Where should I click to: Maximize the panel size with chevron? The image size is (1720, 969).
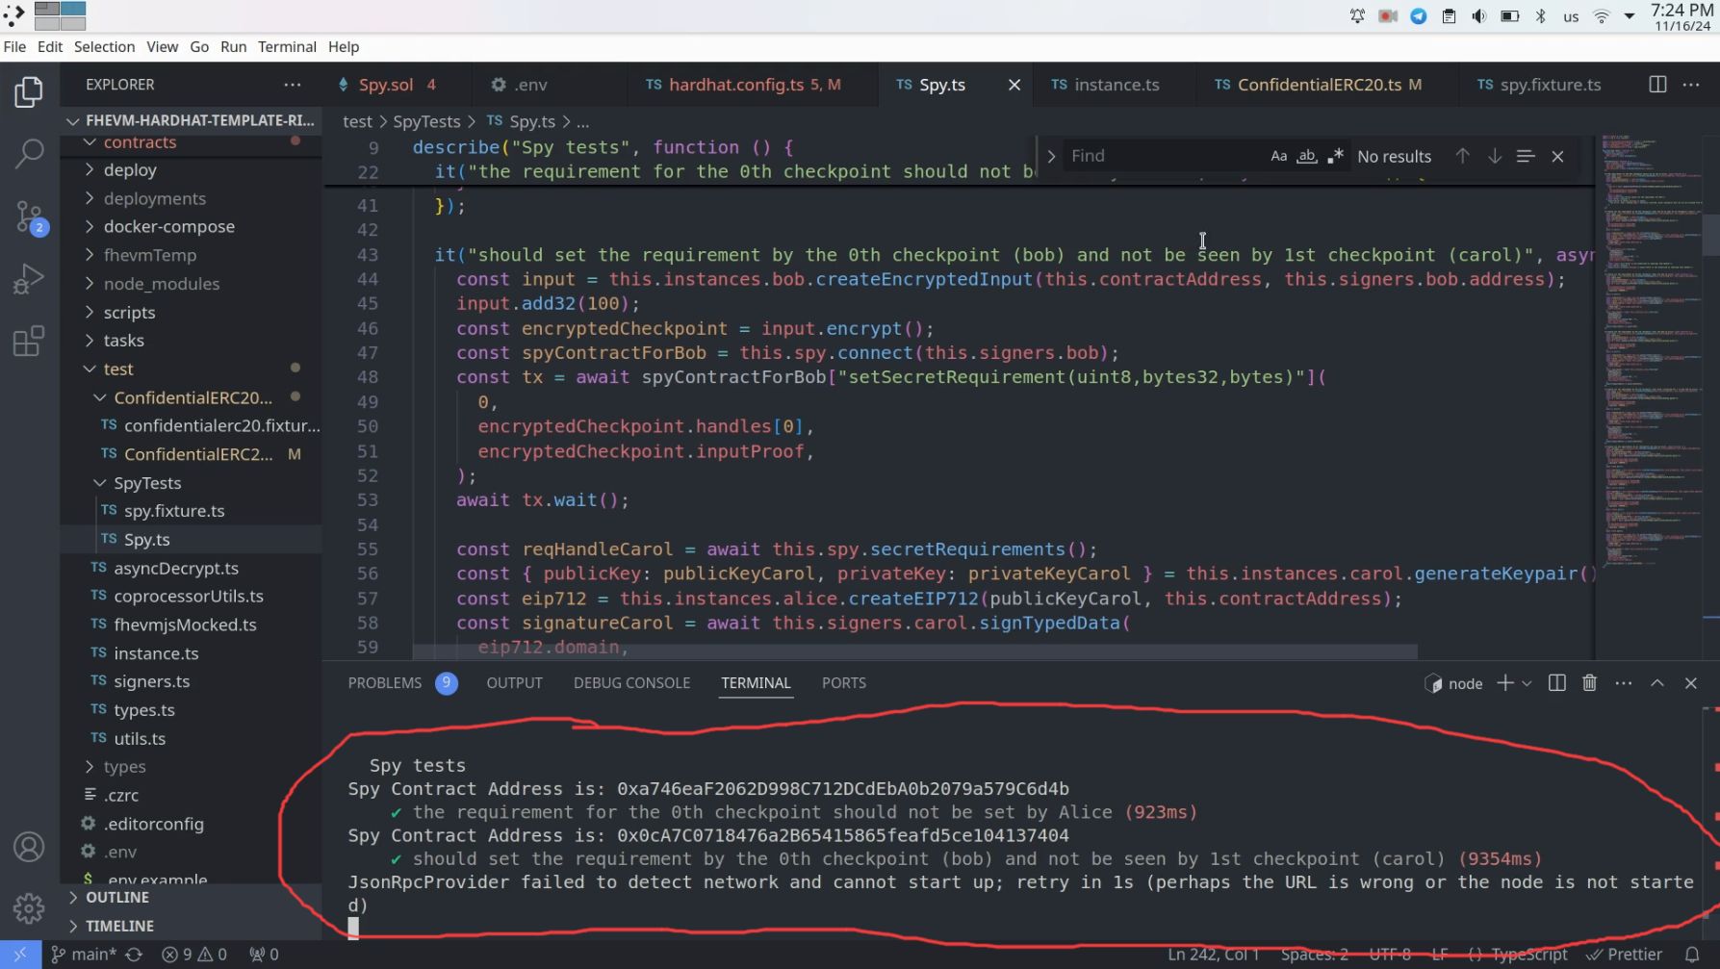click(x=1657, y=683)
